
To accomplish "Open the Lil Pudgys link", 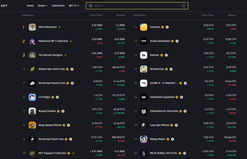I will (x=45, y=97).
